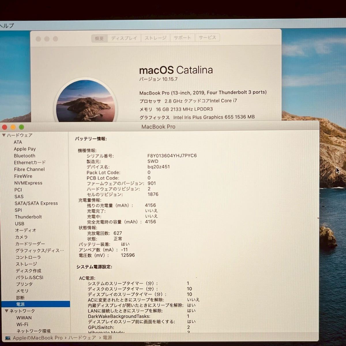Select SAS in sidebar
Image resolution: width=346 pixels, height=346 pixels.
(x=19, y=197)
